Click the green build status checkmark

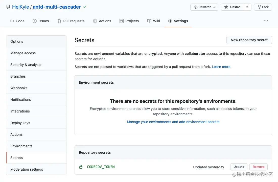[x=85, y=7]
